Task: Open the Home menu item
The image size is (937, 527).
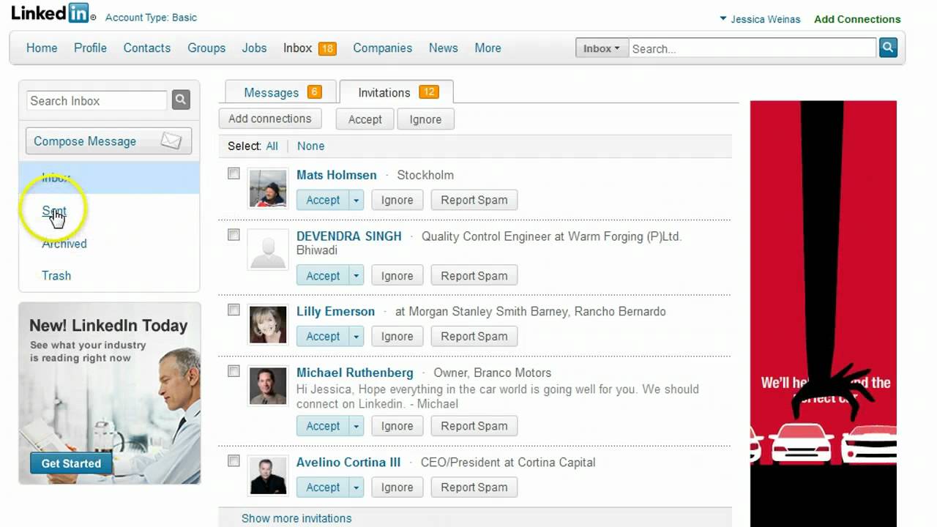Action: [x=42, y=48]
